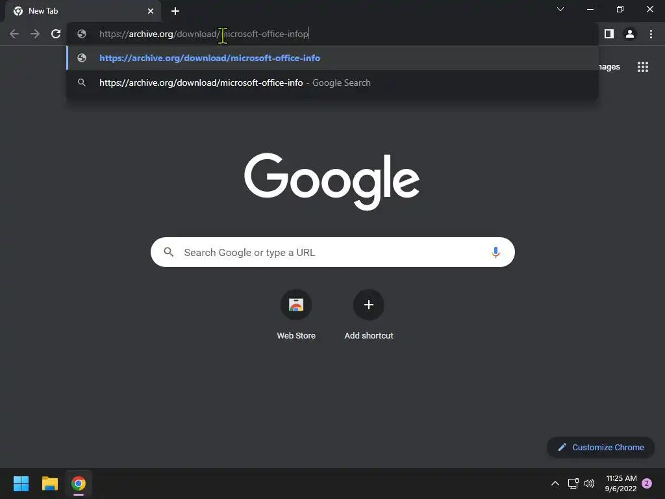Choose the Google Search suggestion

(x=332, y=83)
